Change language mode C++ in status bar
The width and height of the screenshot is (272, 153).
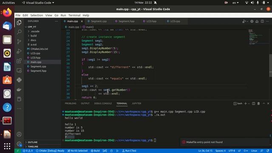tap(246, 151)
